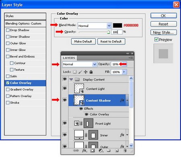Screen dimensions: 181x158
Task: Hide Inner layer visibility
Action: click(65, 135)
